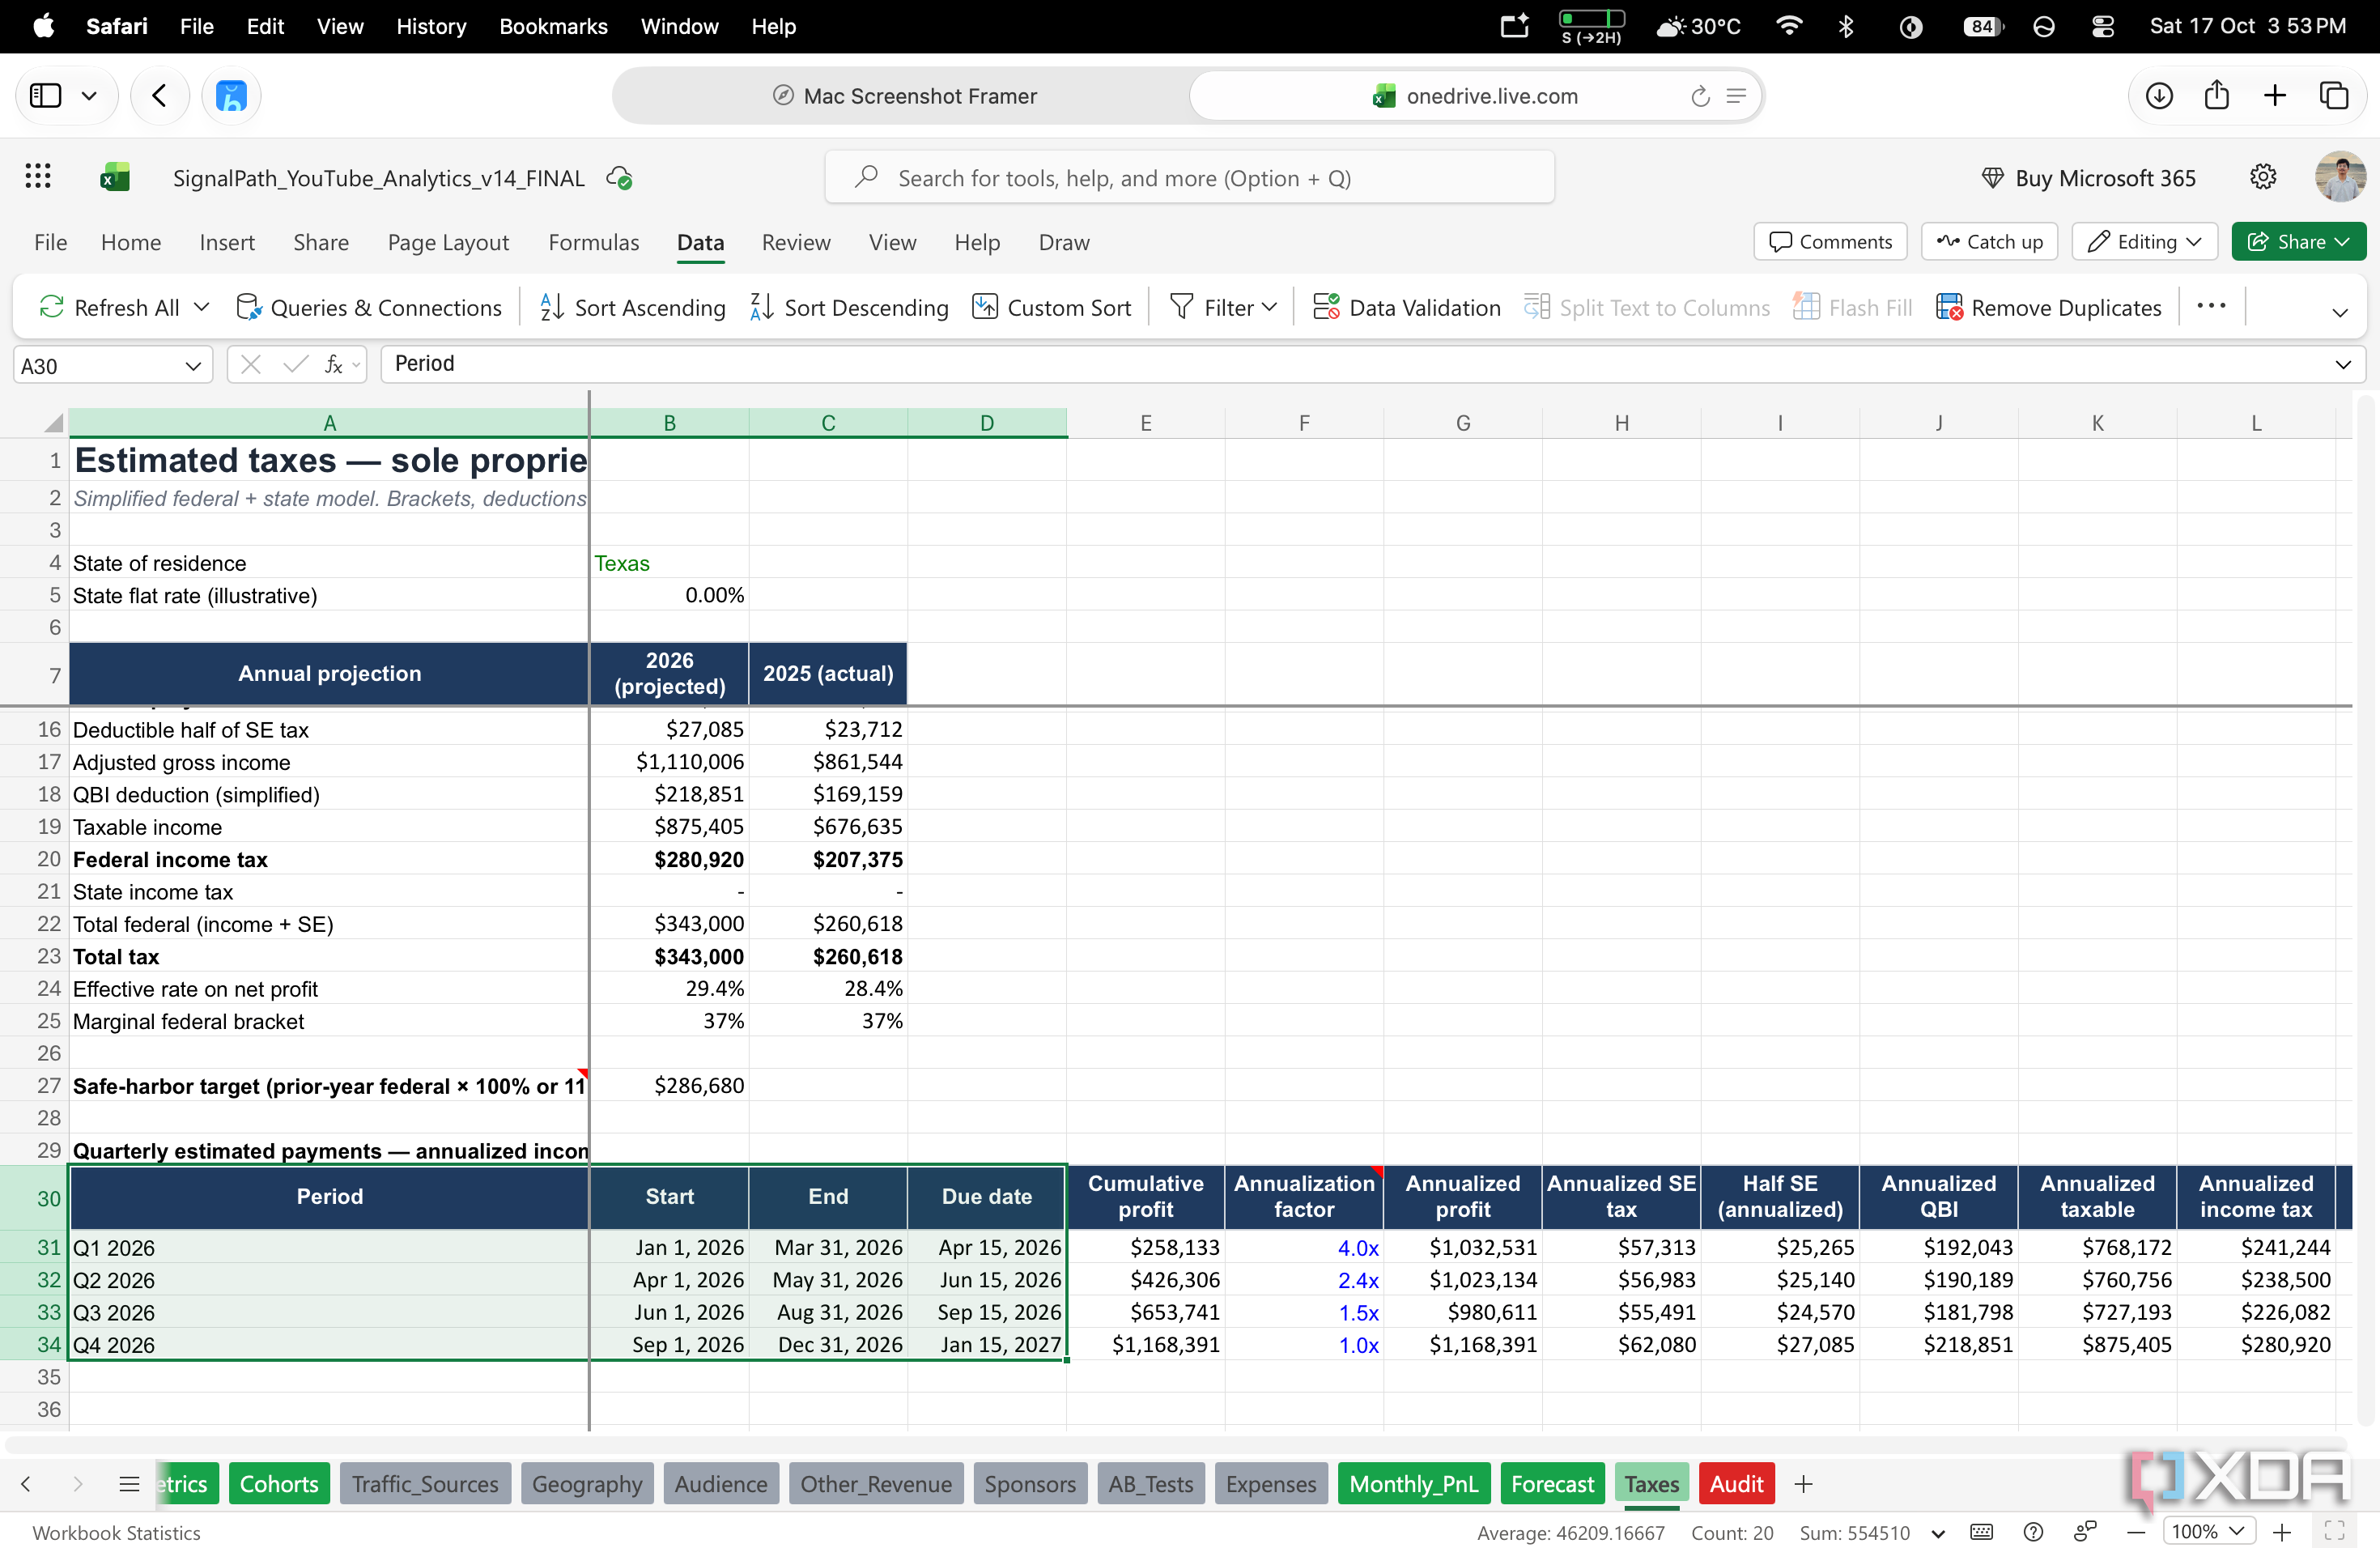Open Data Validation
The width and height of the screenshot is (2380, 1548).
1406,307
